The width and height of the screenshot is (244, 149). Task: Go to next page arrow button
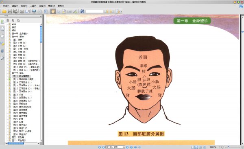pyautogui.click(x=127, y=147)
